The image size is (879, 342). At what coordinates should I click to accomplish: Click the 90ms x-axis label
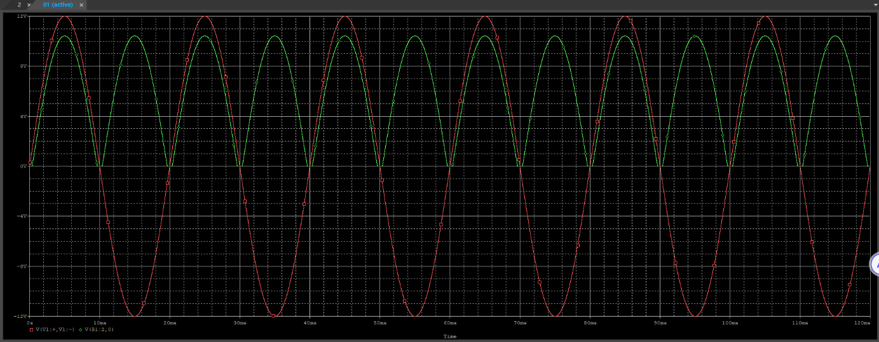click(x=660, y=323)
